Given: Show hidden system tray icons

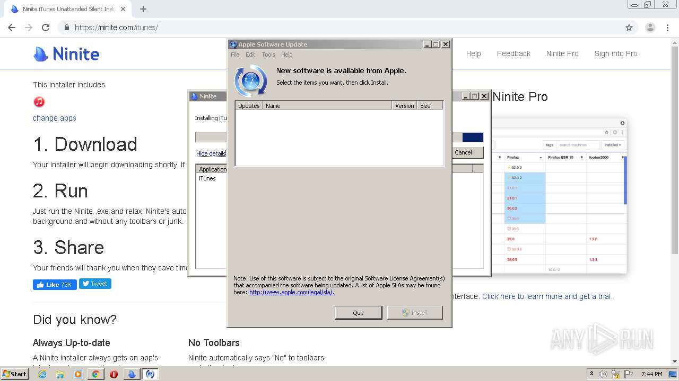Looking at the screenshot, I should point(591,374).
